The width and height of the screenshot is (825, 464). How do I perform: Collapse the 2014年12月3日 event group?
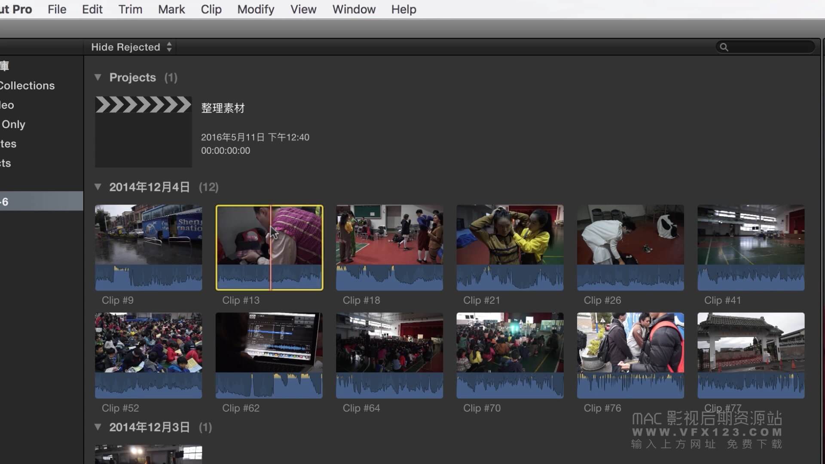tap(98, 427)
